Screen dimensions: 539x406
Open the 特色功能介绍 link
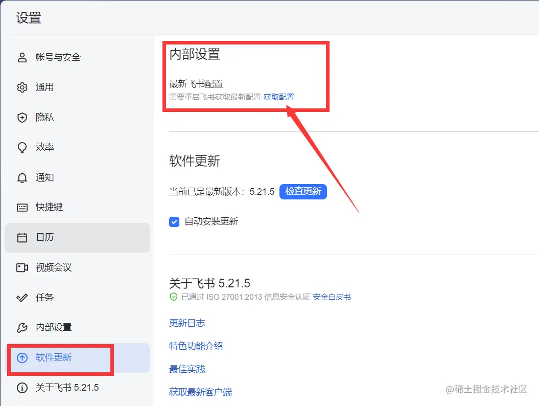coord(196,346)
